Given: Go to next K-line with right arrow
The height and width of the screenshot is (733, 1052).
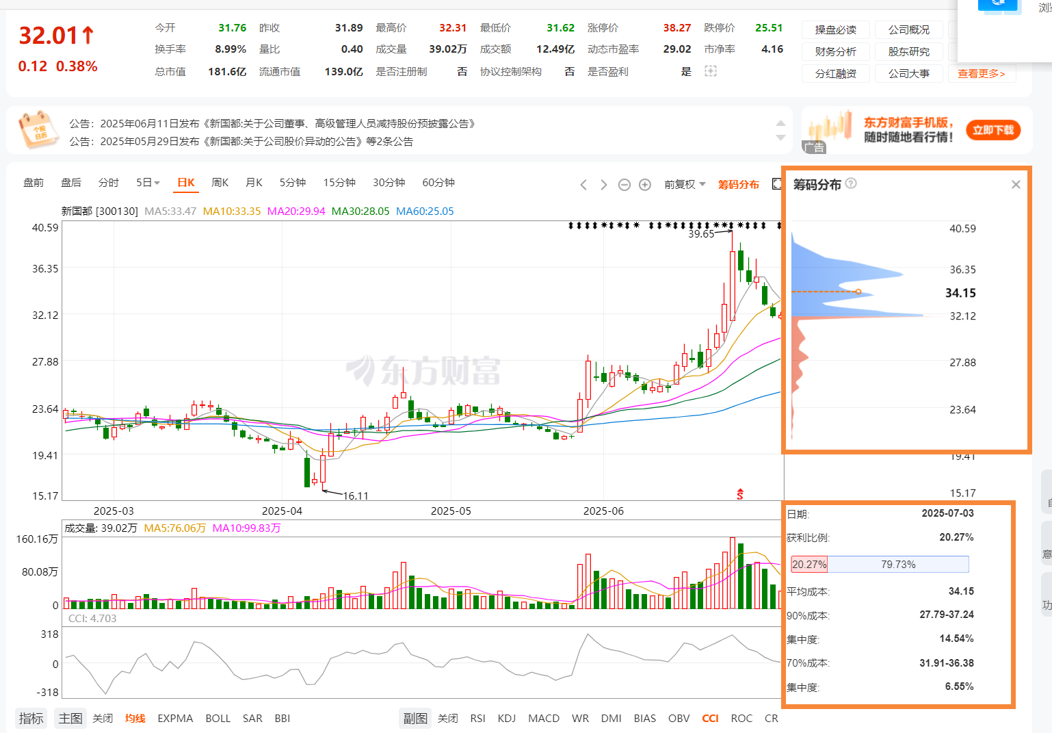Looking at the screenshot, I should click(x=603, y=185).
